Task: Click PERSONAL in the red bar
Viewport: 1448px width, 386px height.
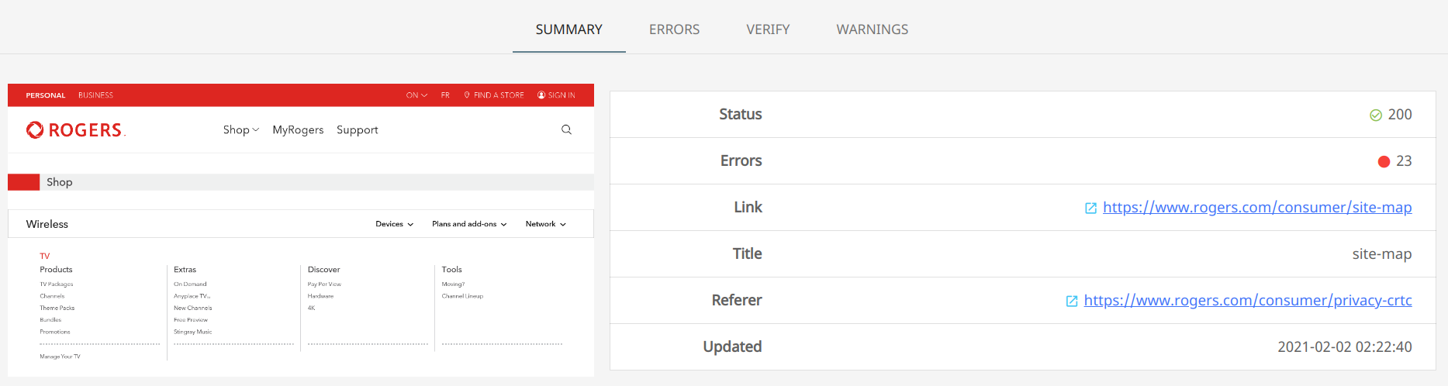Action: (x=46, y=95)
